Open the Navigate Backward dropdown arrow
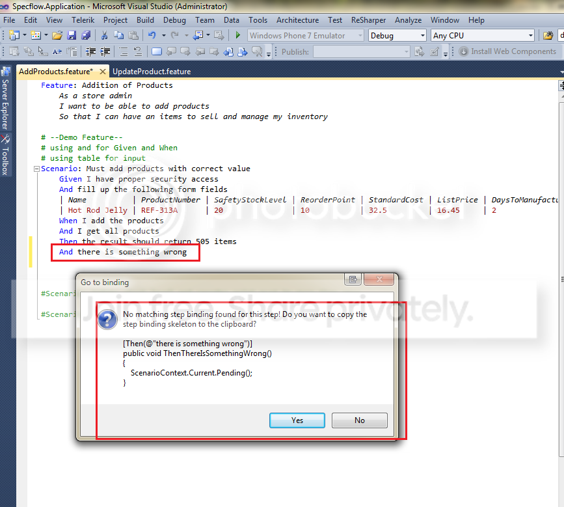 click(x=208, y=35)
